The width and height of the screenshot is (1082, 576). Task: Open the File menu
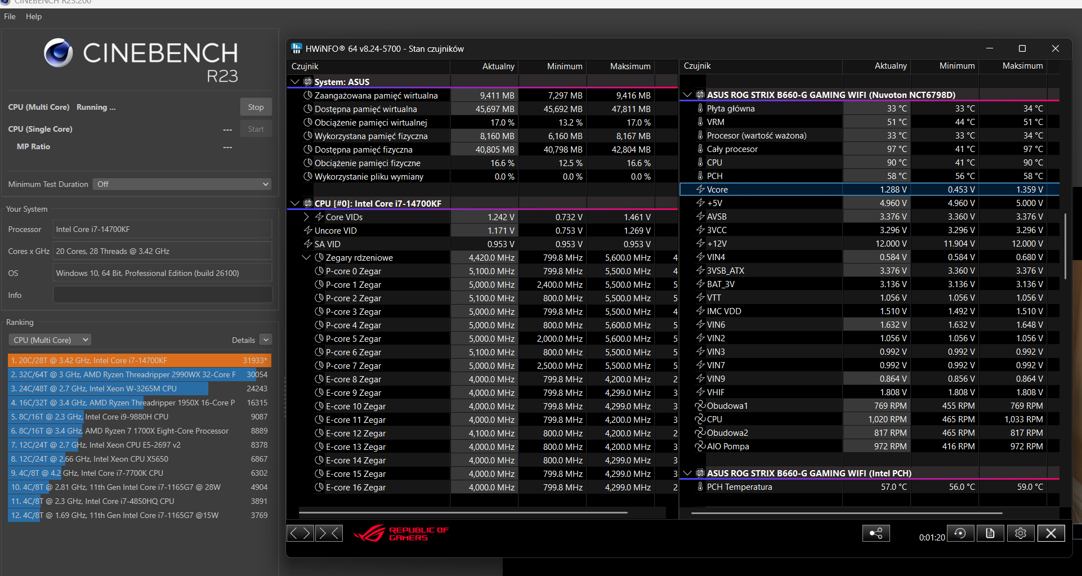pos(10,16)
